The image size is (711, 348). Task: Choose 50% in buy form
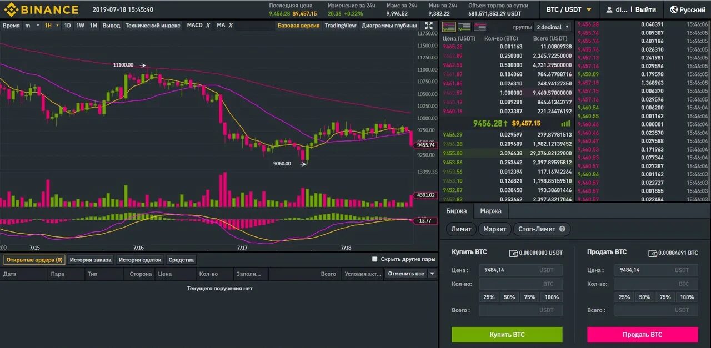point(509,297)
